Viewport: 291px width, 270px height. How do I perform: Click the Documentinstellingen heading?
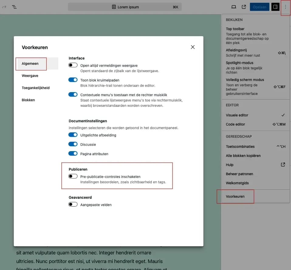pos(88,121)
